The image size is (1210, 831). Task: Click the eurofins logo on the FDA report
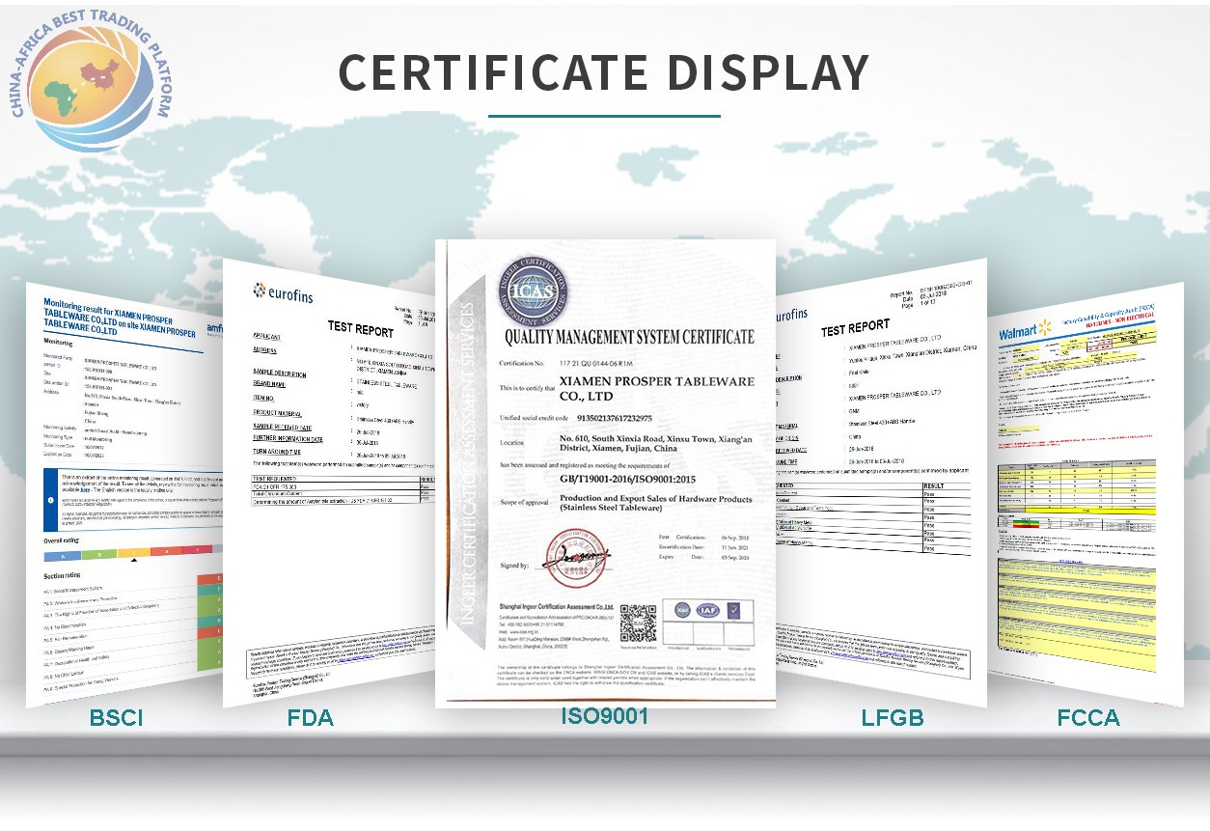coord(283,292)
